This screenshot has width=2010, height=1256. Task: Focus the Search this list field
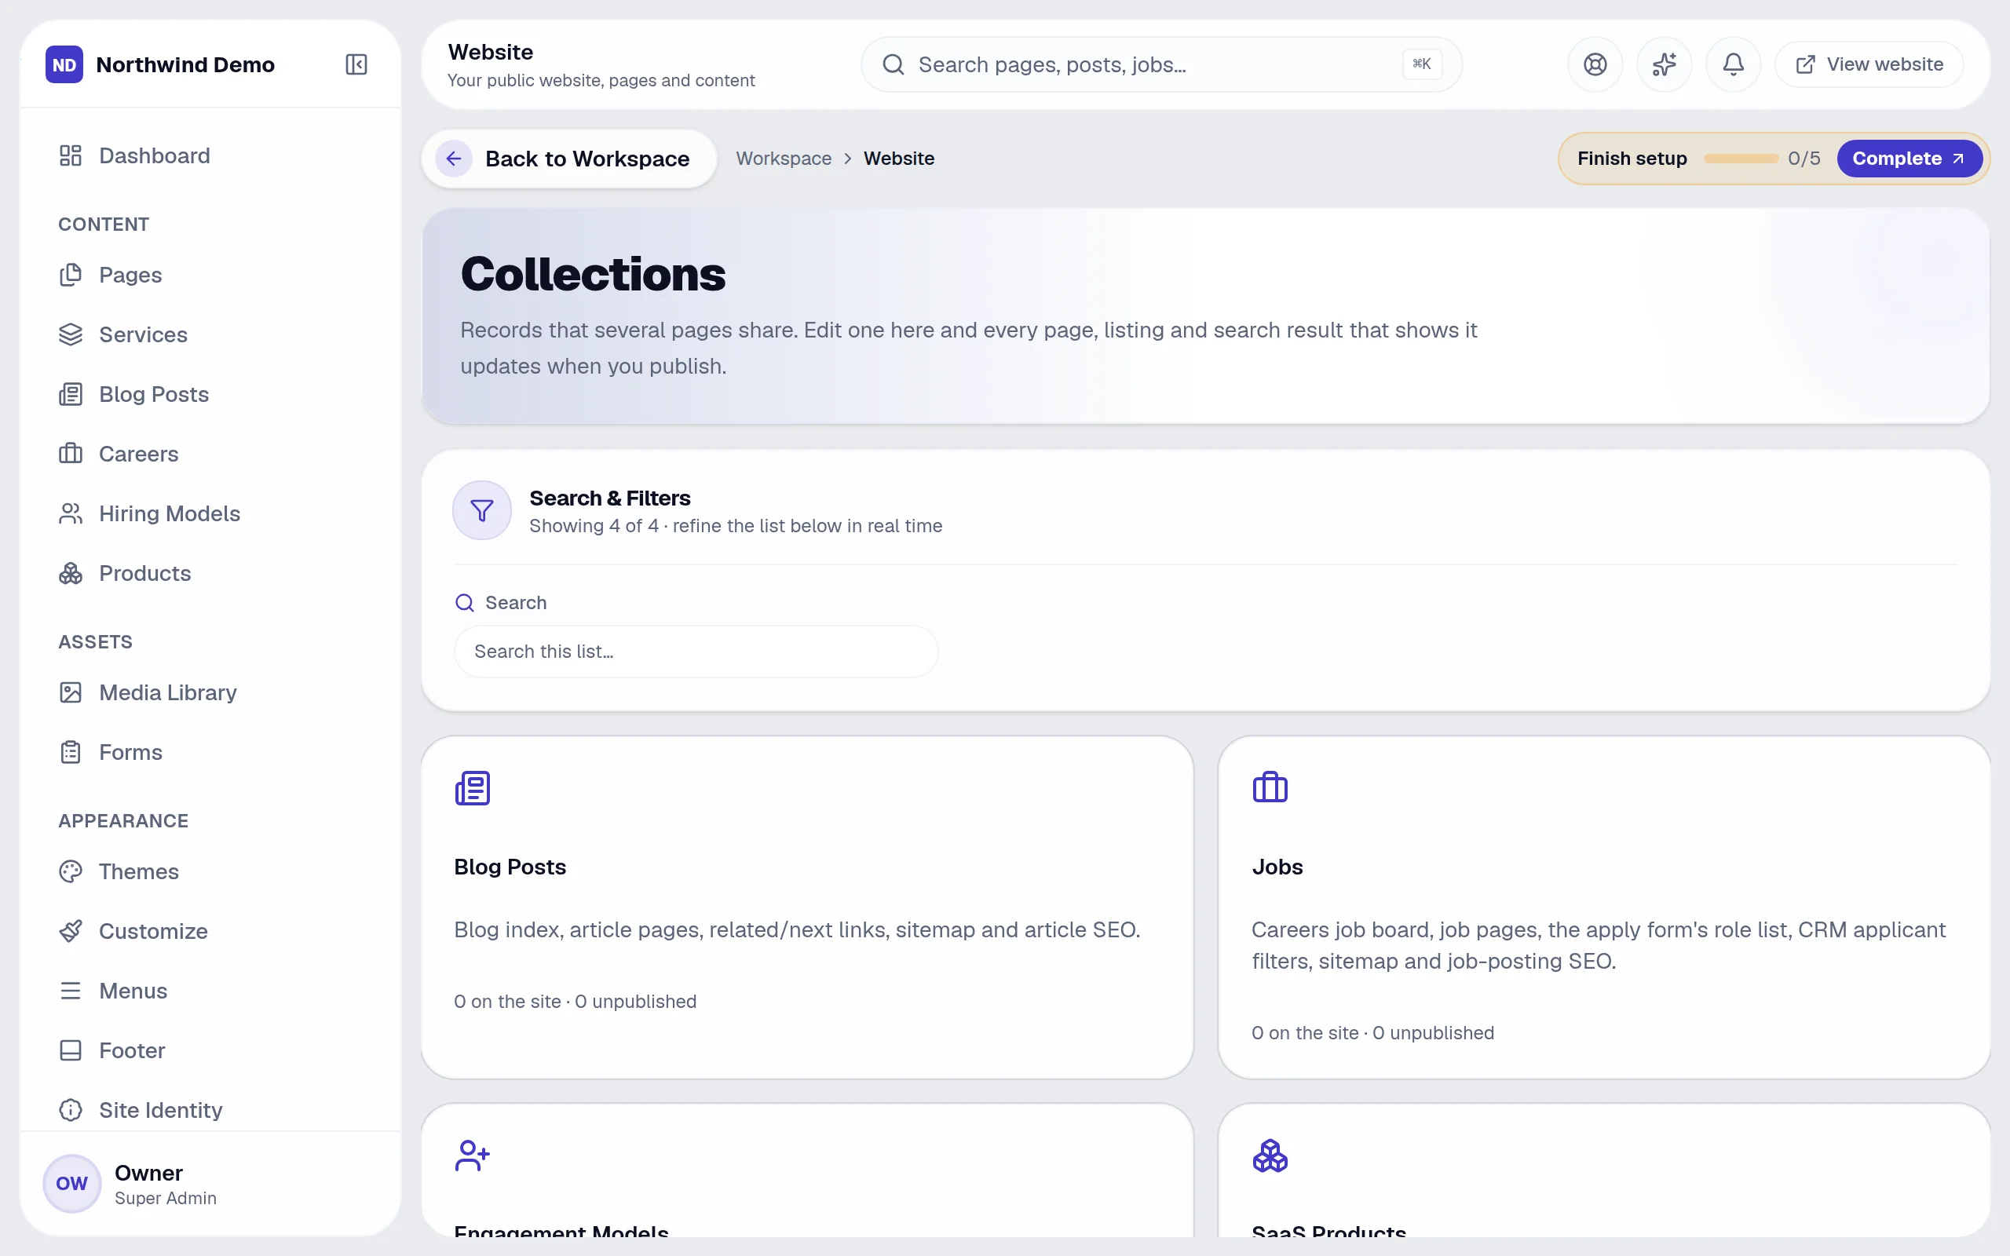click(x=696, y=652)
